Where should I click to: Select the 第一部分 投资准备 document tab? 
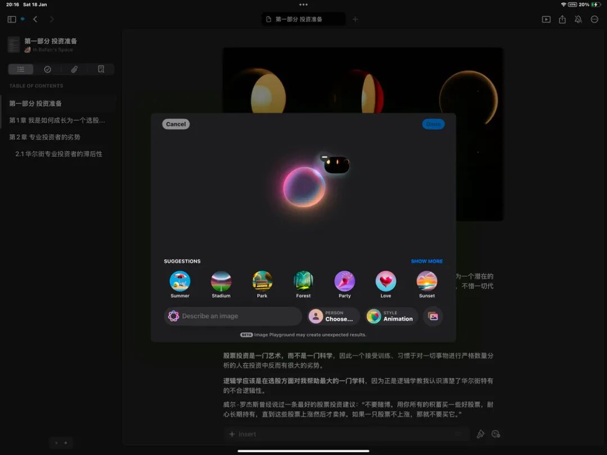(x=303, y=19)
